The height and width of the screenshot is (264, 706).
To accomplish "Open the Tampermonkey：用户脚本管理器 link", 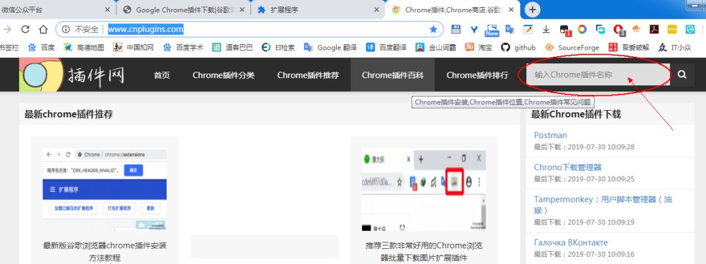I will (603, 205).
